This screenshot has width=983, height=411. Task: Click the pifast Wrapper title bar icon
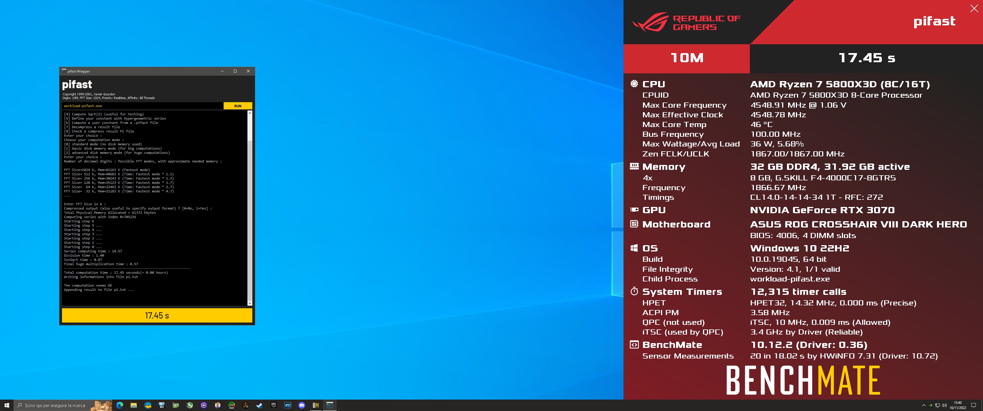pos(64,71)
